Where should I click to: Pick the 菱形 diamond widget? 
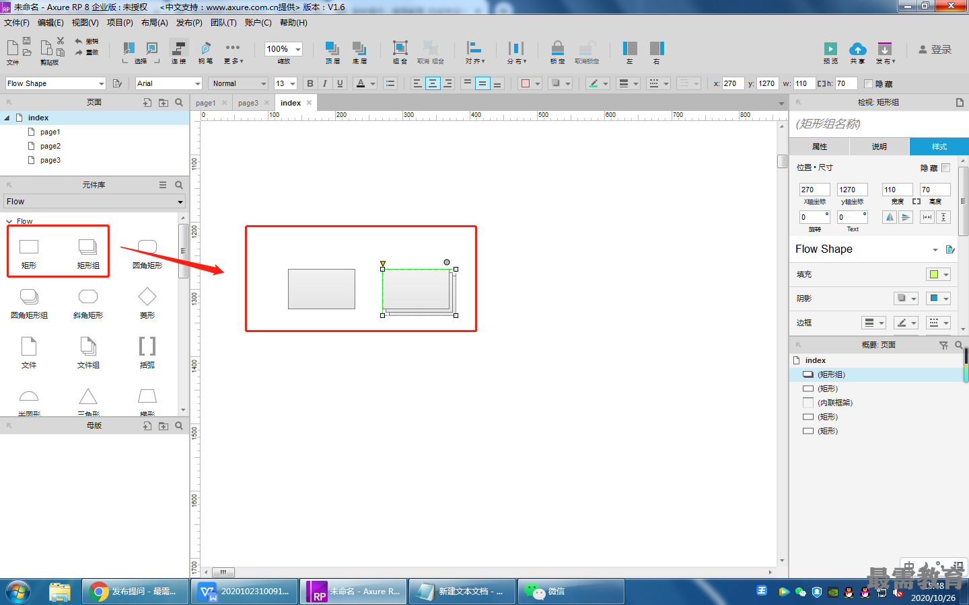[147, 302]
